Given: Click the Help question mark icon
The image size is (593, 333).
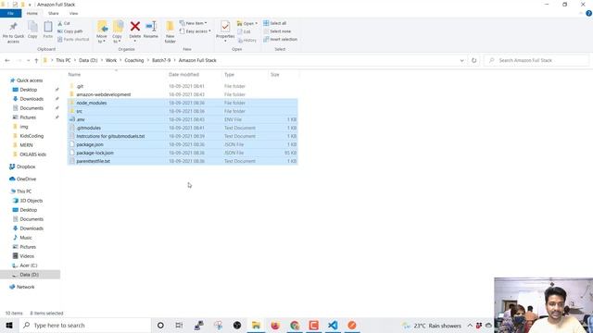Looking at the screenshot, I should [x=588, y=13].
